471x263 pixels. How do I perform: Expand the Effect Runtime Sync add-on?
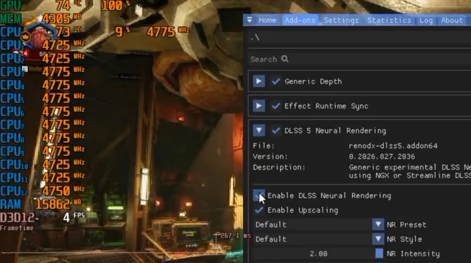pyautogui.click(x=259, y=106)
